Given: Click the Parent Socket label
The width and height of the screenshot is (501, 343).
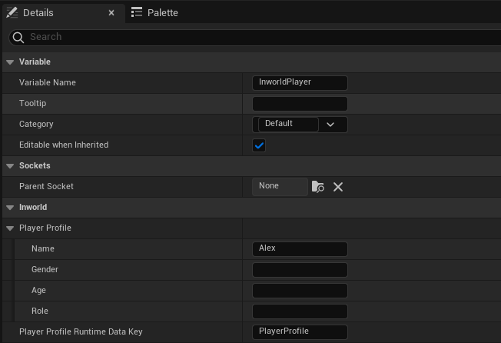Looking at the screenshot, I should [x=46, y=186].
